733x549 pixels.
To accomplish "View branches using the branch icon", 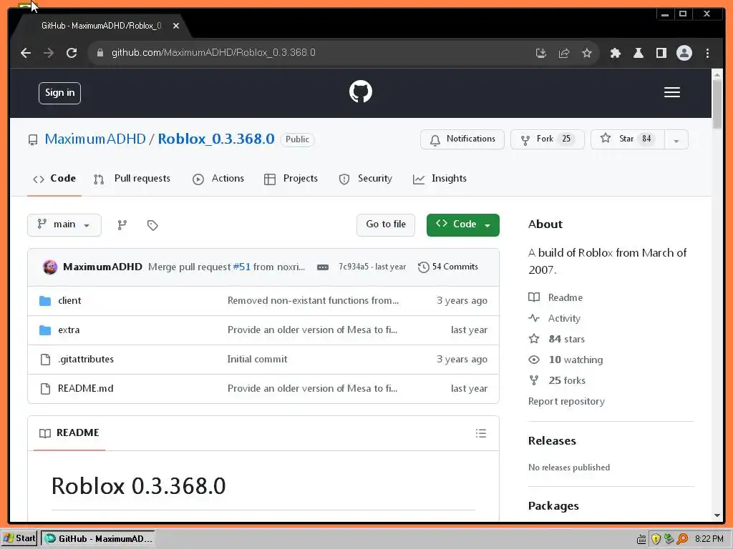I will pyautogui.click(x=122, y=225).
